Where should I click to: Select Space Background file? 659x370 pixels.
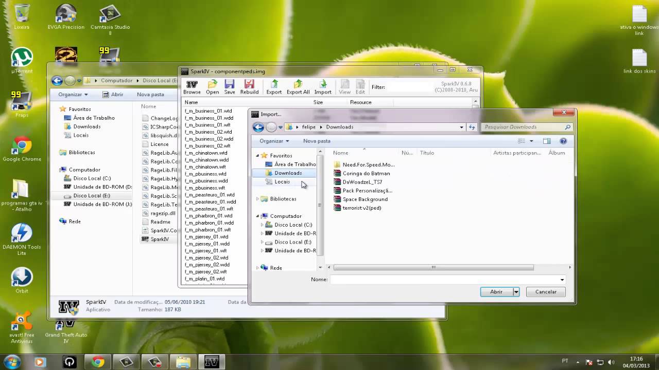[x=360, y=199]
